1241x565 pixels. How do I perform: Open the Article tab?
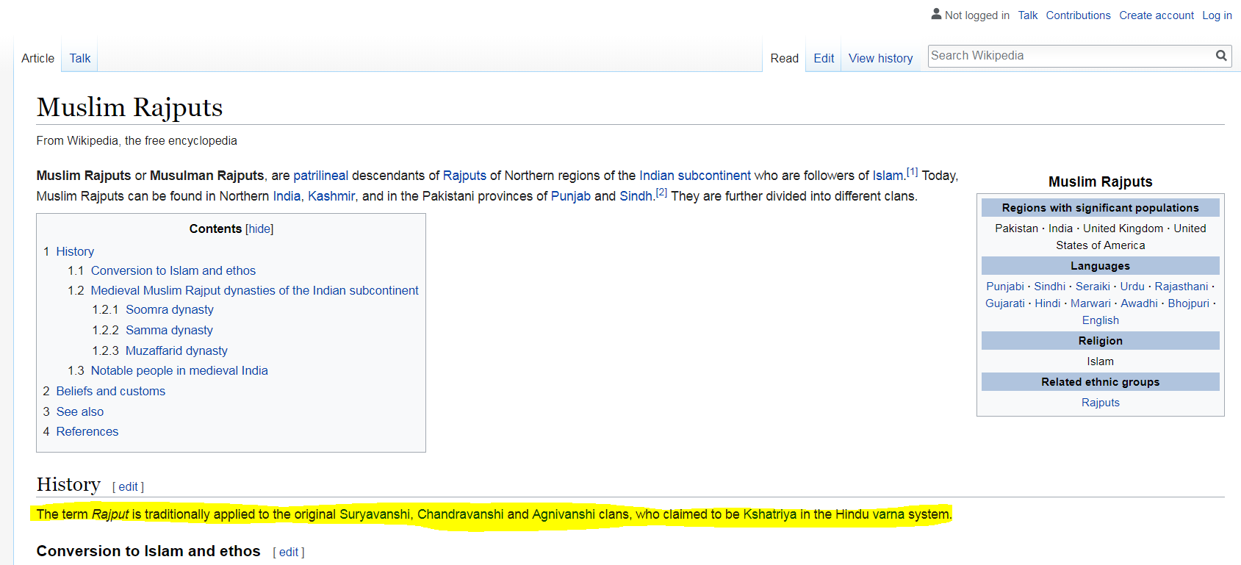click(x=37, y=58)
